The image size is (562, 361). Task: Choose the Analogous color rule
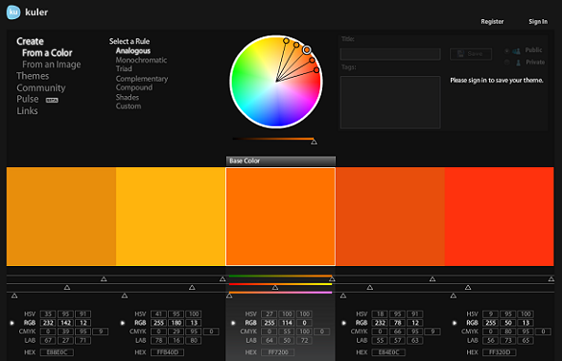coord(133,51)
